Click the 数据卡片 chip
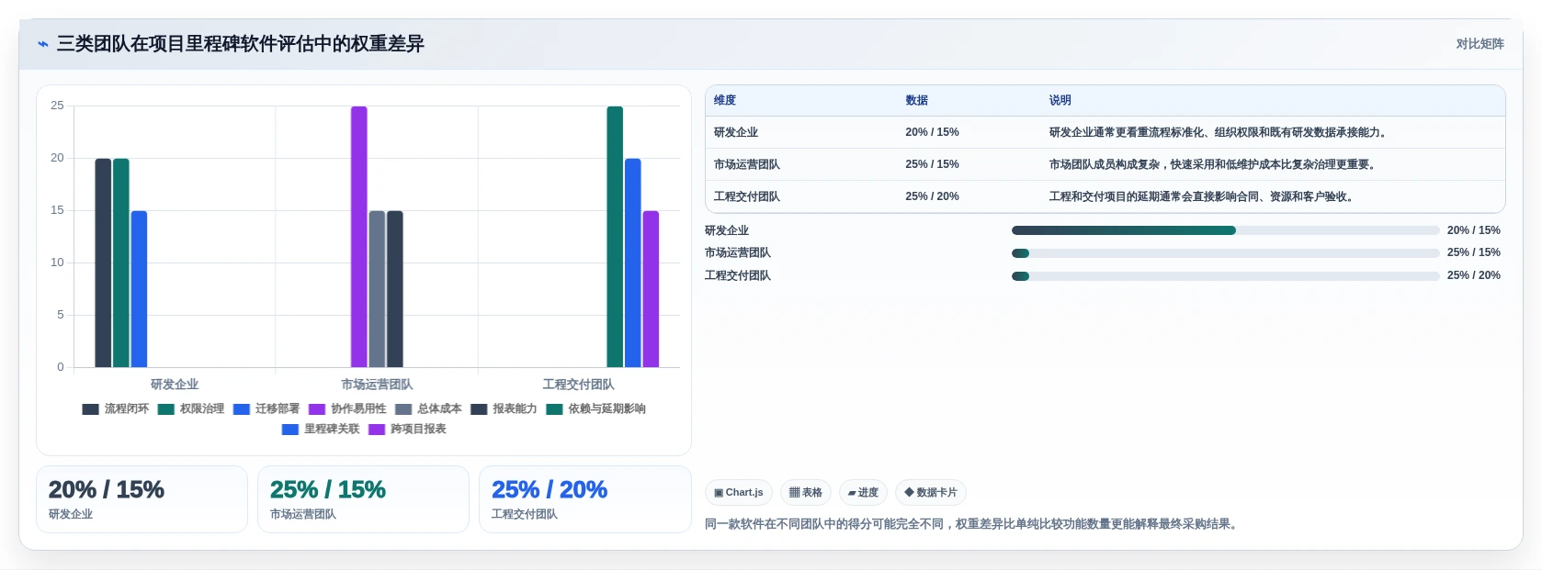Viewport: 1542px width, 570px height. pyautogui.click(x=931, y=493)
